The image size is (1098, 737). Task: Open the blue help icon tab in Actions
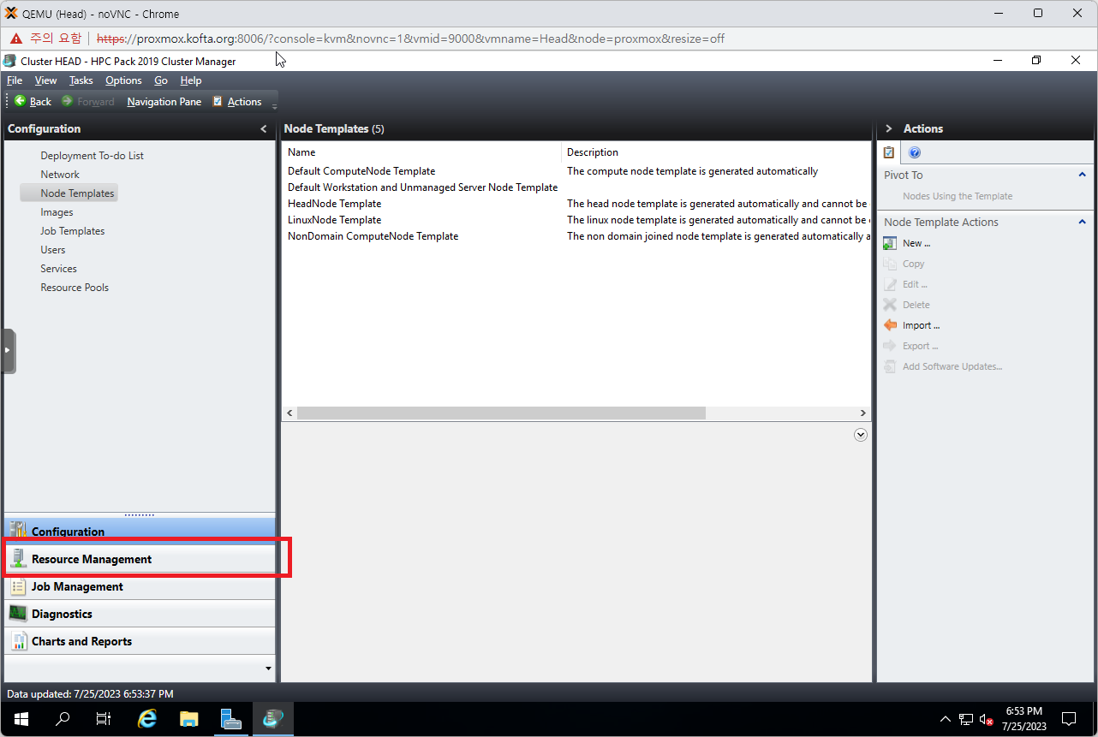[x=914, y=153]
